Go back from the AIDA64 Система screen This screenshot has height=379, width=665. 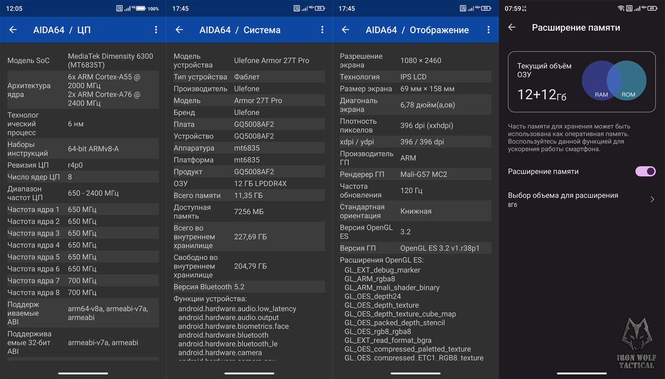click(x=180, y=30)
